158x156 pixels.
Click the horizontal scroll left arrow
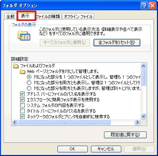[15, 122]
